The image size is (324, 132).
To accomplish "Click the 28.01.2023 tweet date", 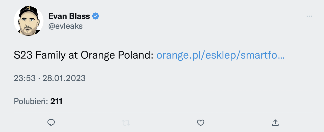I will (64, 78).
